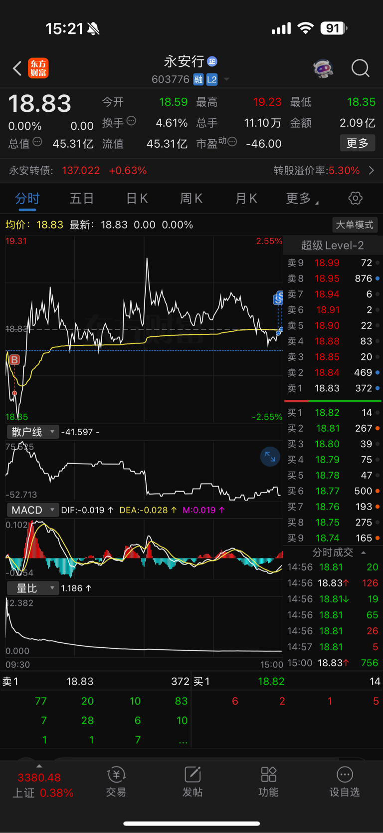Tap the 设自选 watchlist icon
The image size is (383, 833).
tap(345, 782)
